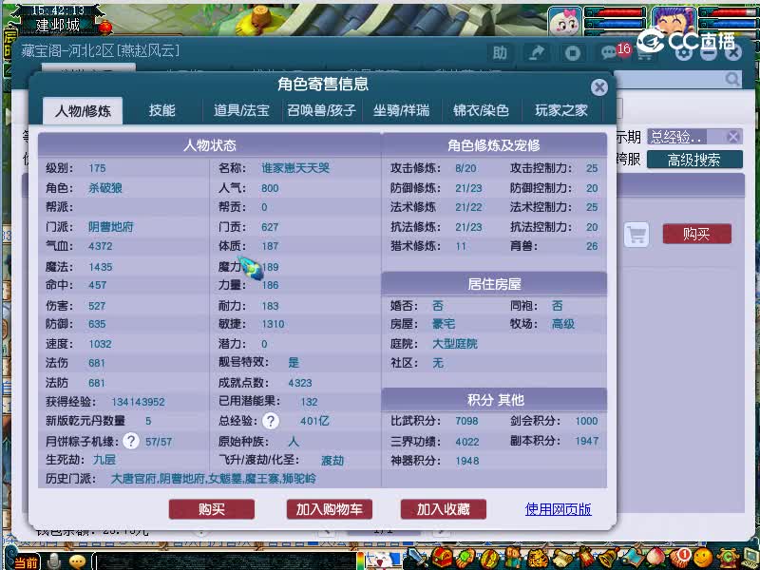Click the question mark beside 总经验
This screenshot has height=570, width=760.
click(x=271, y=421)
